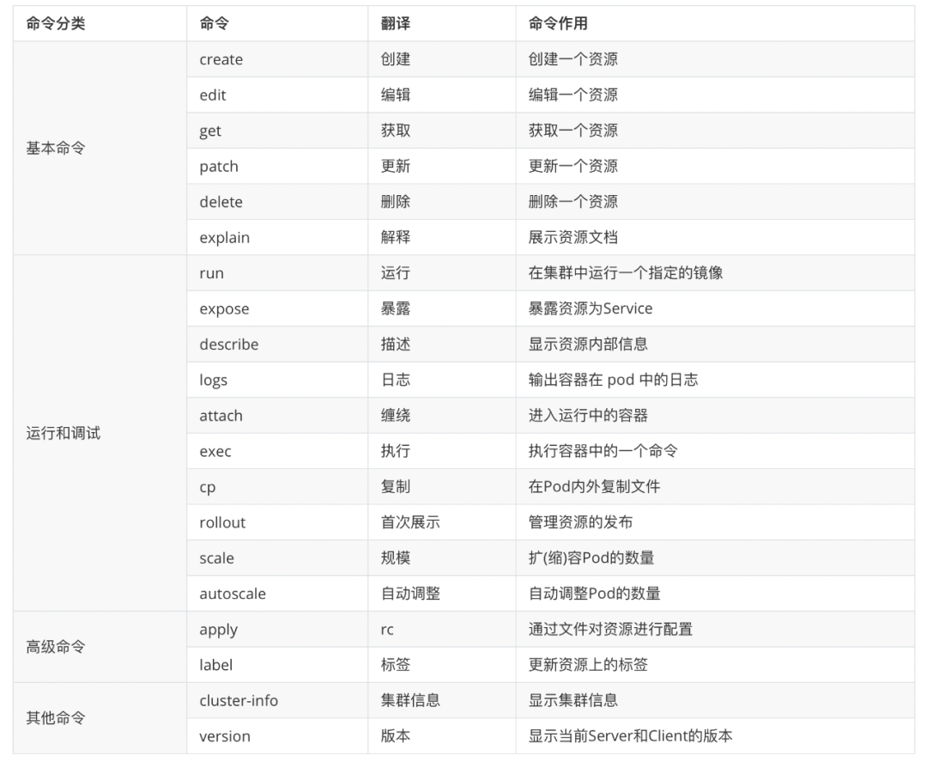Viewport: 927px width, 762px height.
Task: Click '执行容器中的一个命令' description
Action: [603, 451]
